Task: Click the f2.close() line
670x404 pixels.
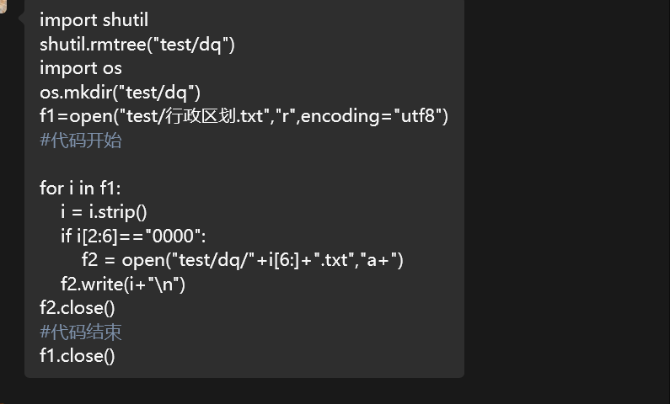Action: coord(77,308)
